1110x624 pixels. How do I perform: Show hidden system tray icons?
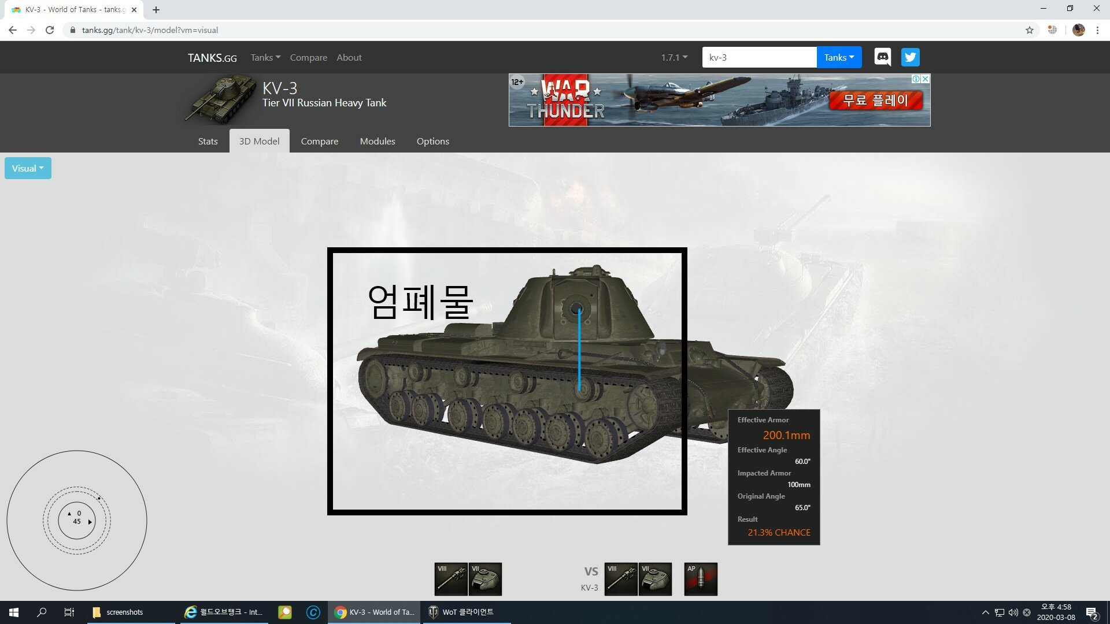(x=986, y=612)
